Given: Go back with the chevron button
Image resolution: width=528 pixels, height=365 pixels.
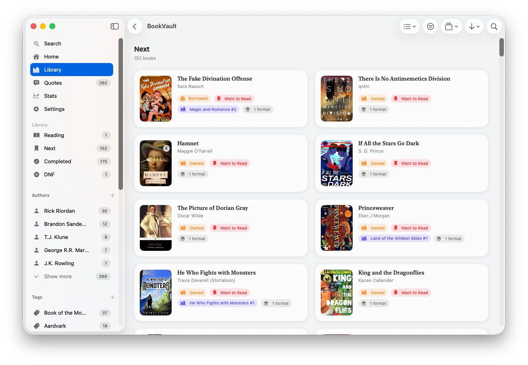Looking at the screenshot, I should click(135, 26).
